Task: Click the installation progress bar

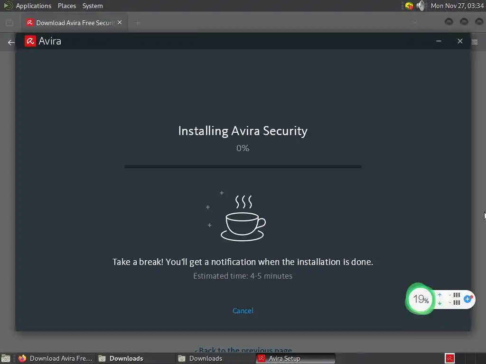Action: (243, 166)
